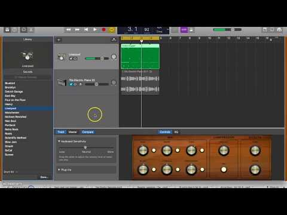Switch to the Track tab

tap(61, 132)
